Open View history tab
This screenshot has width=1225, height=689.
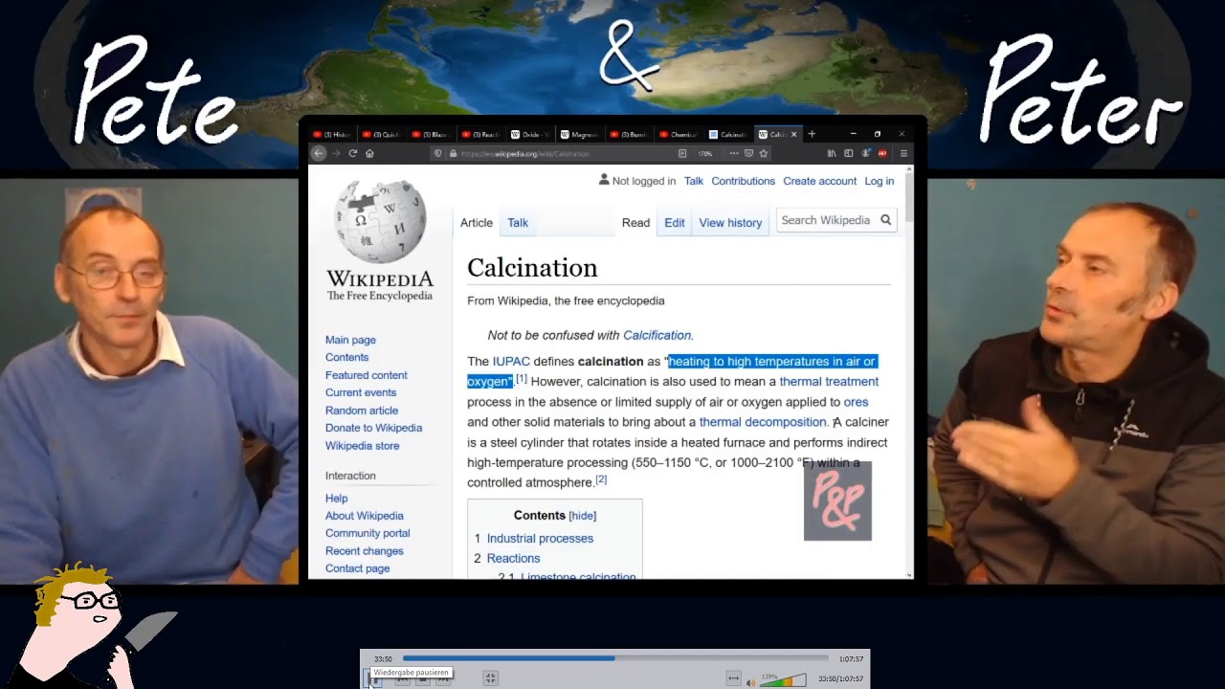[x=730, y=223]
